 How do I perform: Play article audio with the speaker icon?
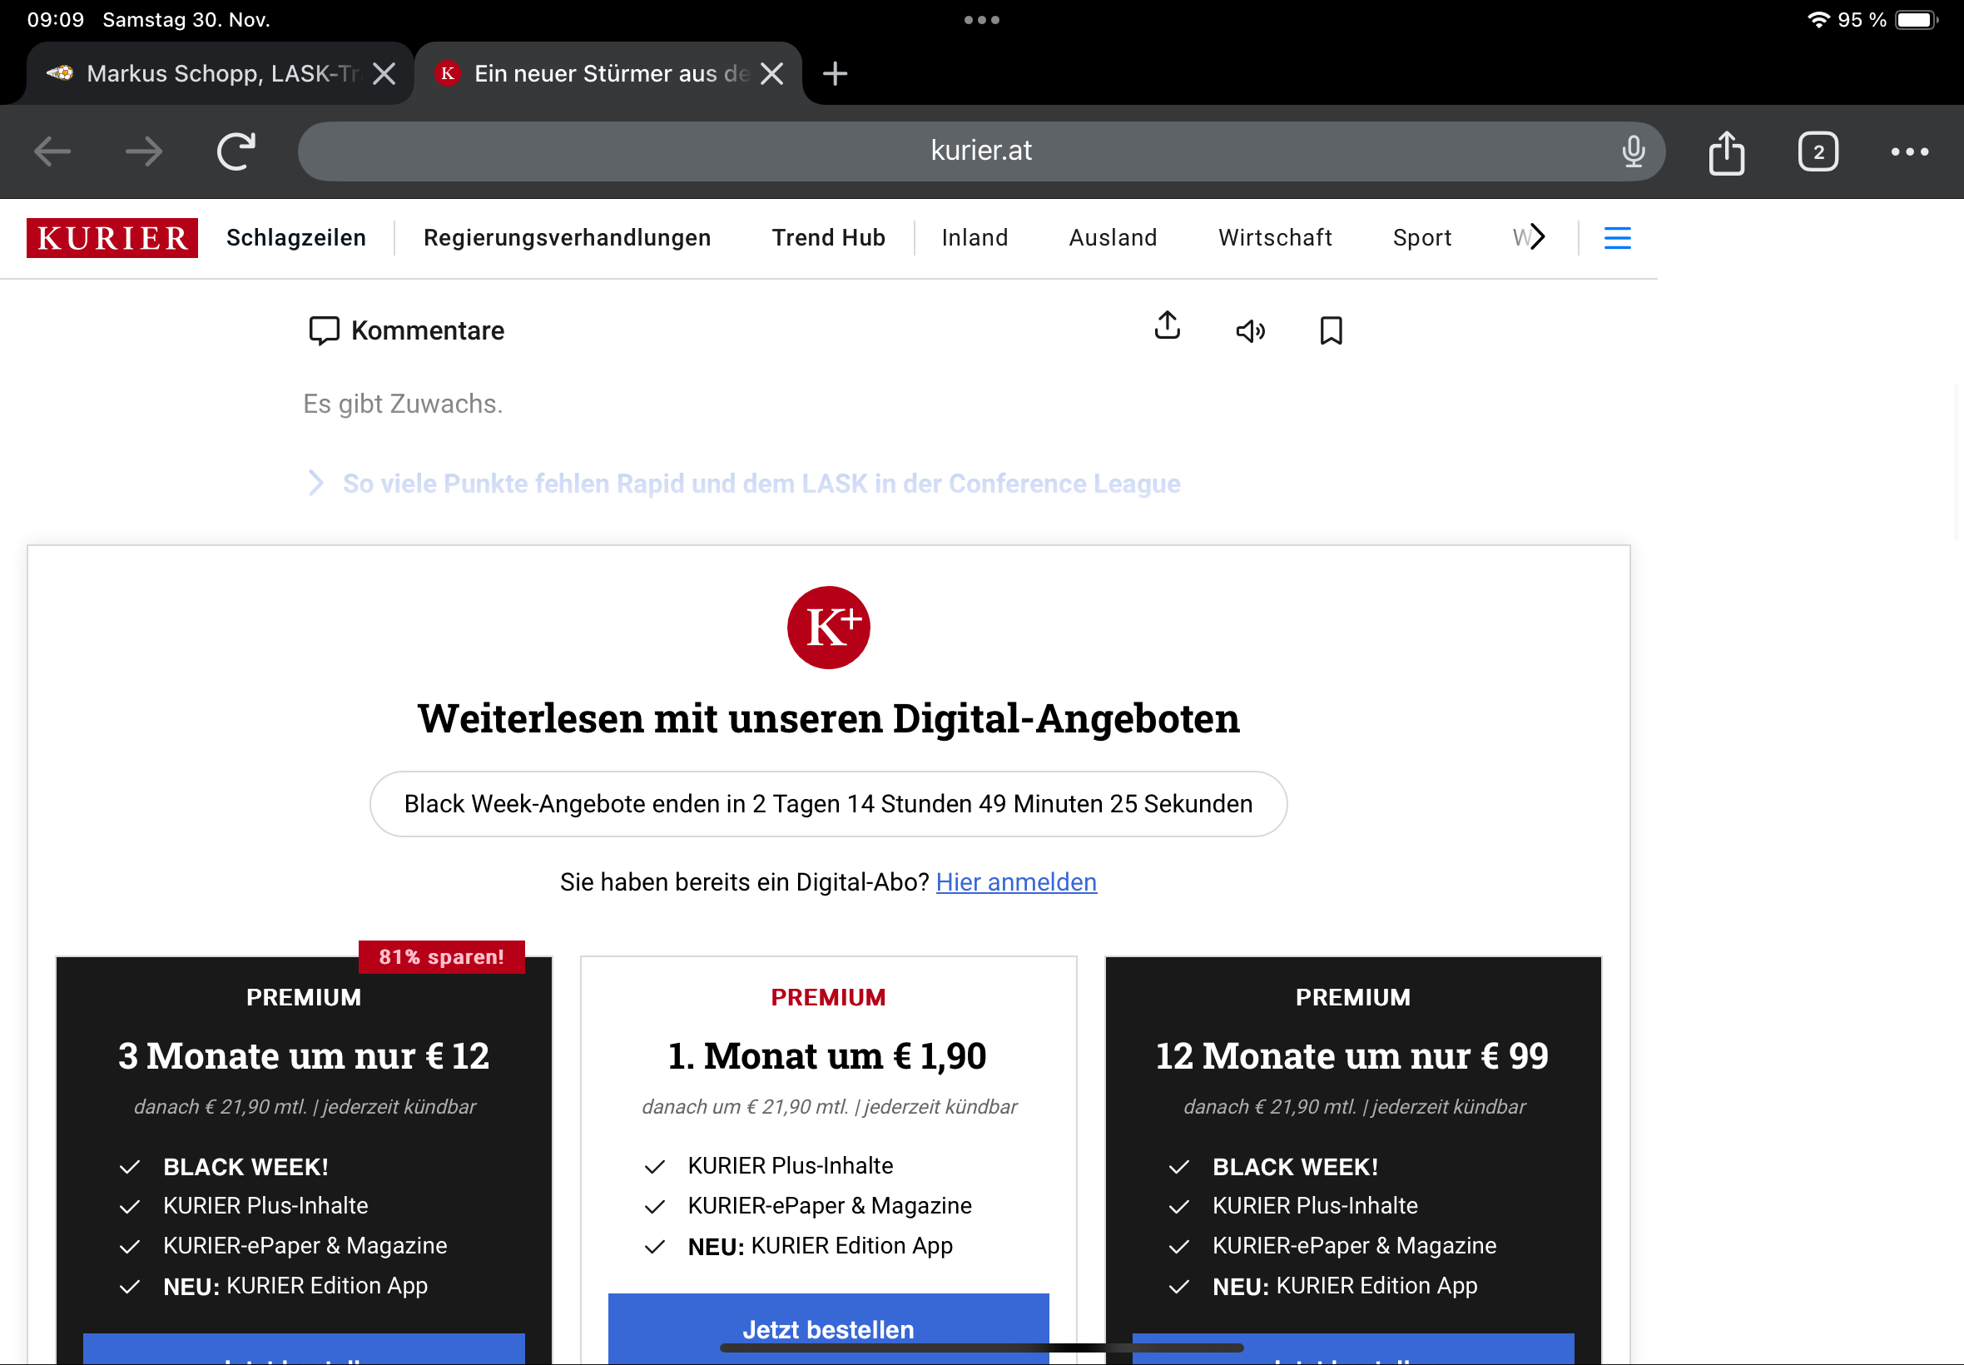[1250, 331]
